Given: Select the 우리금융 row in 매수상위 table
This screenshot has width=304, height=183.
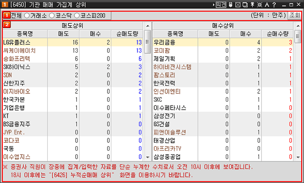Looking at the screenshot, I should (x=223, y=42).
